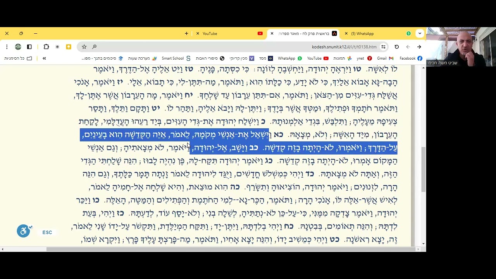Open the WhatsApp bookmark in bookmarks bar
The width and height of the screenshot is (496, 279).
[x=290, y=59]
